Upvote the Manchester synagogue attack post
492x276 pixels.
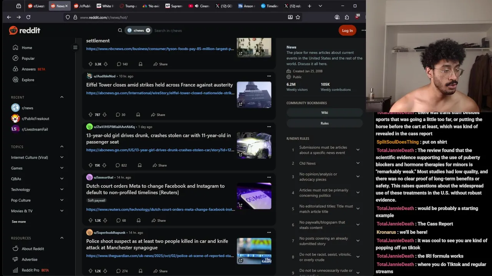90,271
